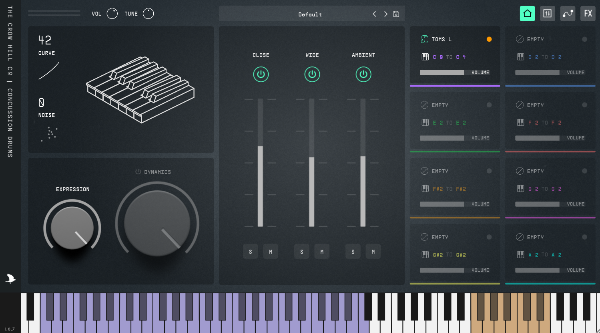
Task: Open the curve envelope view icon
Action: coord(568,14)
